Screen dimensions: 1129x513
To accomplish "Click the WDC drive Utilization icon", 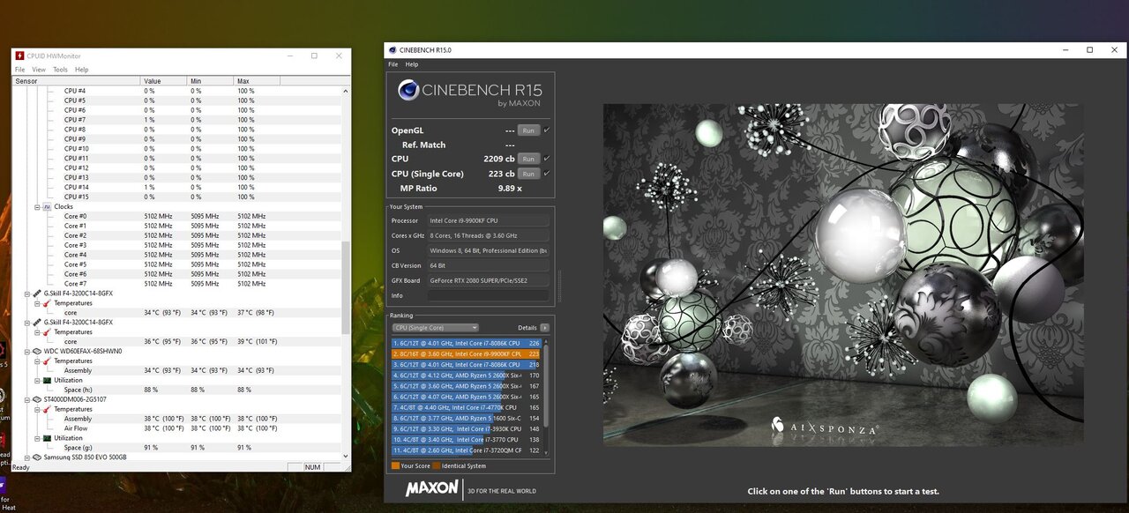I will click(47, 381).
